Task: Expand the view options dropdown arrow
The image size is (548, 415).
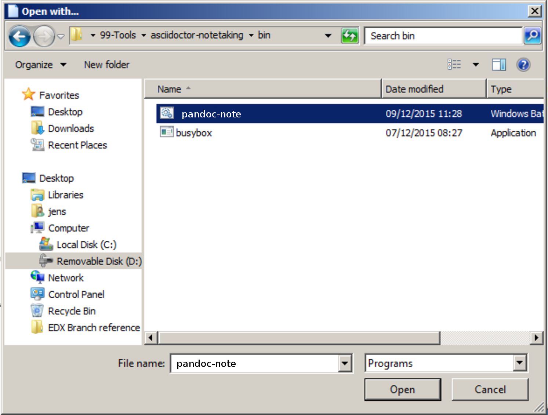Action: pos(476,65)
